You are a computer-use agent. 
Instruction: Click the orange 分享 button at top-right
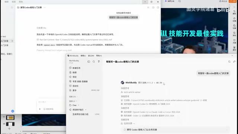pos(232,1)
